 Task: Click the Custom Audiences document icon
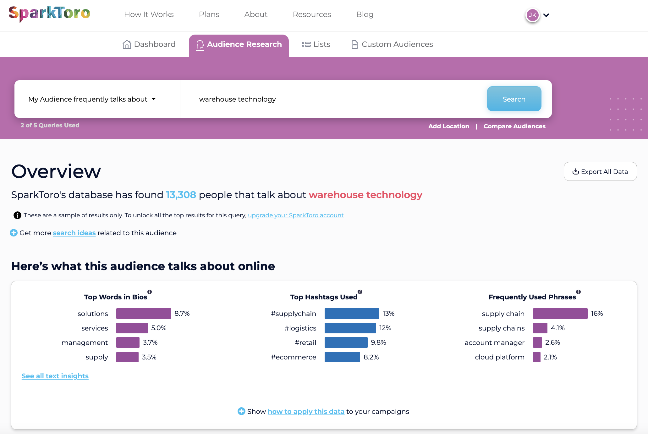(354, 44)
